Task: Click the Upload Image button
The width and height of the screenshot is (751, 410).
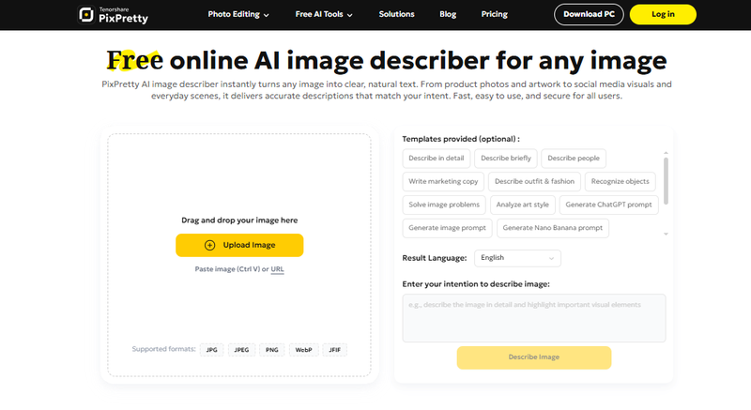Action: click(x=239, y=245)
